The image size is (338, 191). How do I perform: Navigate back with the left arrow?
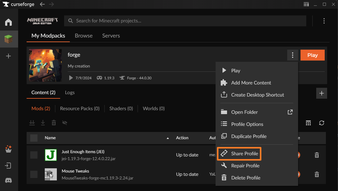click(x=42, y=4)
